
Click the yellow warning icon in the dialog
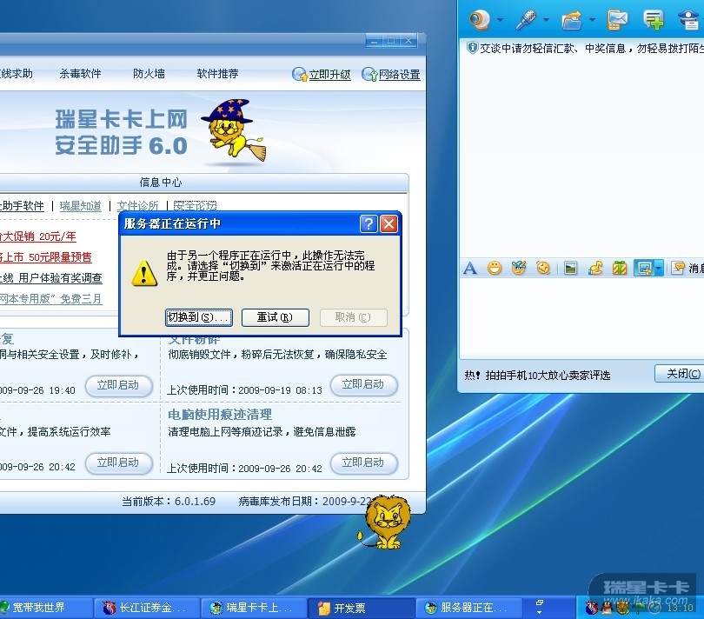point(144,273)
